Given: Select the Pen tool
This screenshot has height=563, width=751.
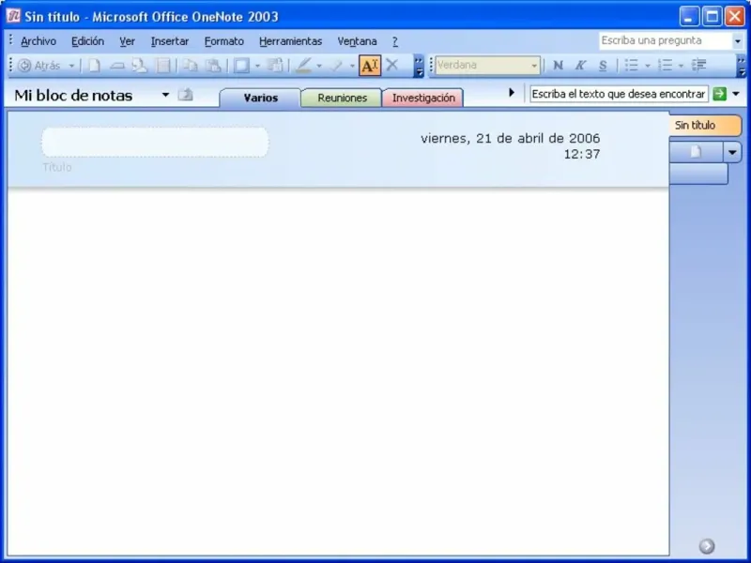Looking at the screenshot, I should point(303,66).
